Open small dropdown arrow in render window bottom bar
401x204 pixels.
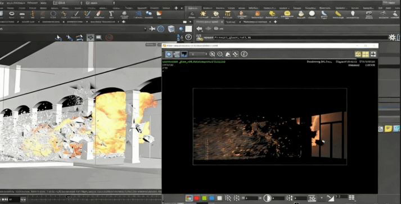(x=322, y=198)
